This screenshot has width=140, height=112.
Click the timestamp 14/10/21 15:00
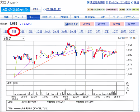(x=127, y=38)
